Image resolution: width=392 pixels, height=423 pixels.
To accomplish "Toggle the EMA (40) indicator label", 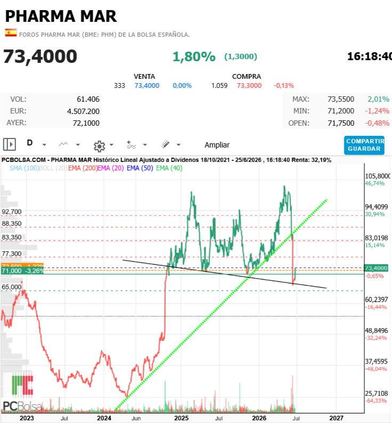I will [169, 168].
